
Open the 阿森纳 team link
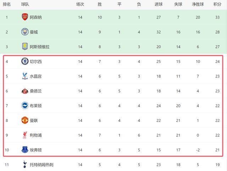pos(36,17)
